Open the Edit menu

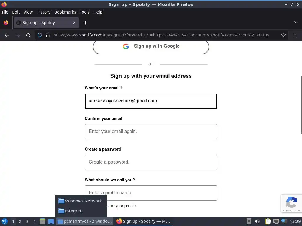pyautogui.click(x=16, y=12)
